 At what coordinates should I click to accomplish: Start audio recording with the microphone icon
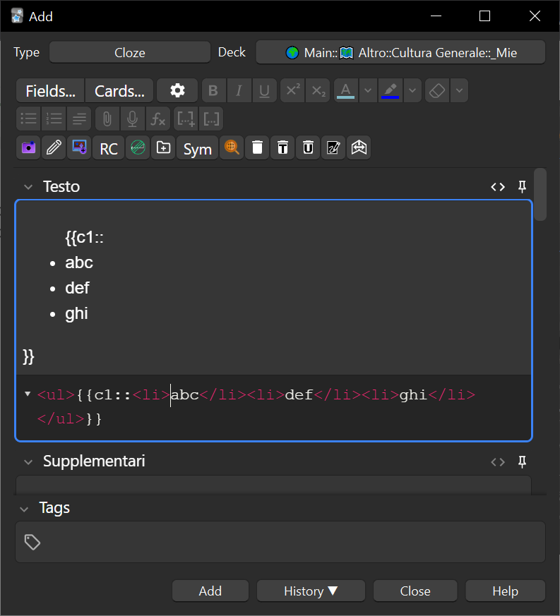(x=132, y=119)
